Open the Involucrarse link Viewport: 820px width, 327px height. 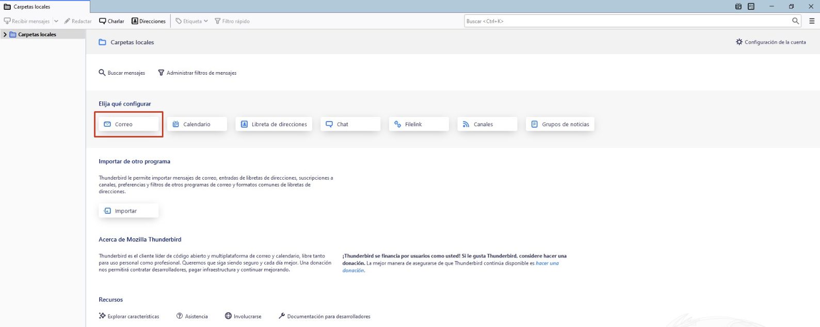(243, 316)
